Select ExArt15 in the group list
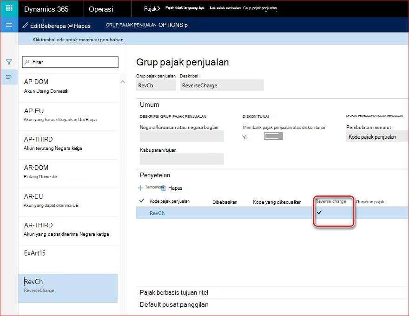Image resolution: width=409 pixels, height=316 pixels. [x=68, y=259]
